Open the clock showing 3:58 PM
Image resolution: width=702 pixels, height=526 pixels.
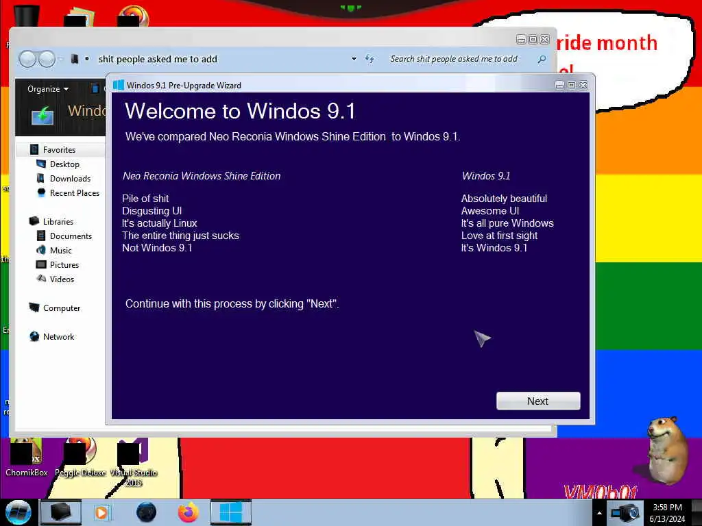pyautogui.click(x=667, y=512)
